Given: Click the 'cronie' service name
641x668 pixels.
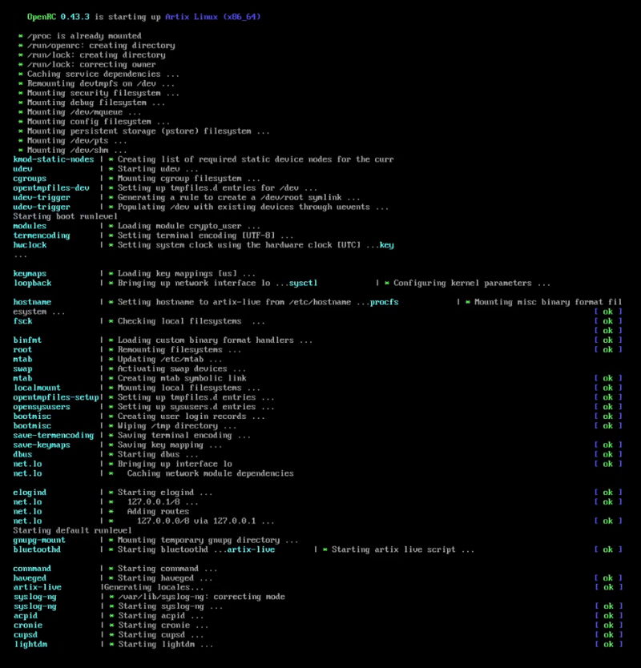Looking at the screenshot, I should pyautogui.click(x=28, y=626).
